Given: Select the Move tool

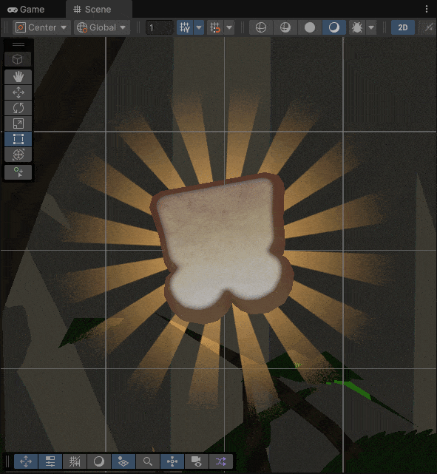Looking at the screenshot, I should tap(18, 92).
